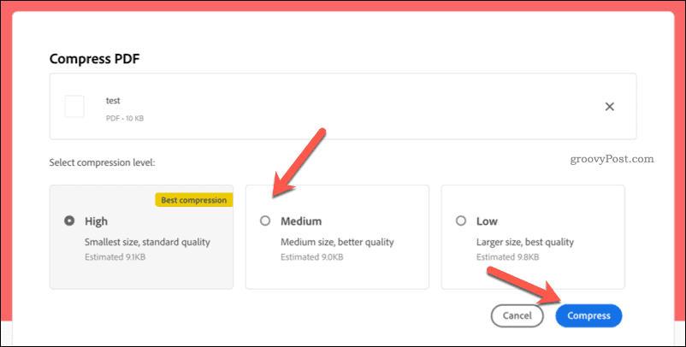Cancel the Compress PDF dialog

point(517,315)
